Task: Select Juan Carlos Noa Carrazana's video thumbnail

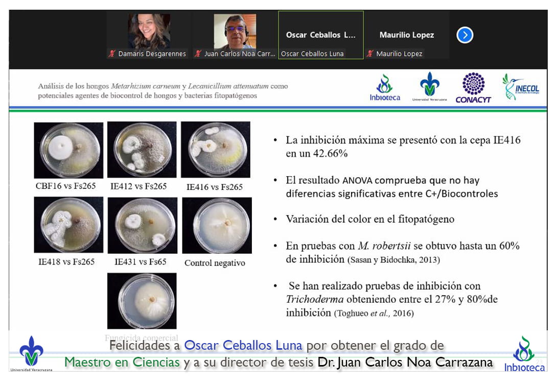Action: pyautogui.click(x=235, y=31)
